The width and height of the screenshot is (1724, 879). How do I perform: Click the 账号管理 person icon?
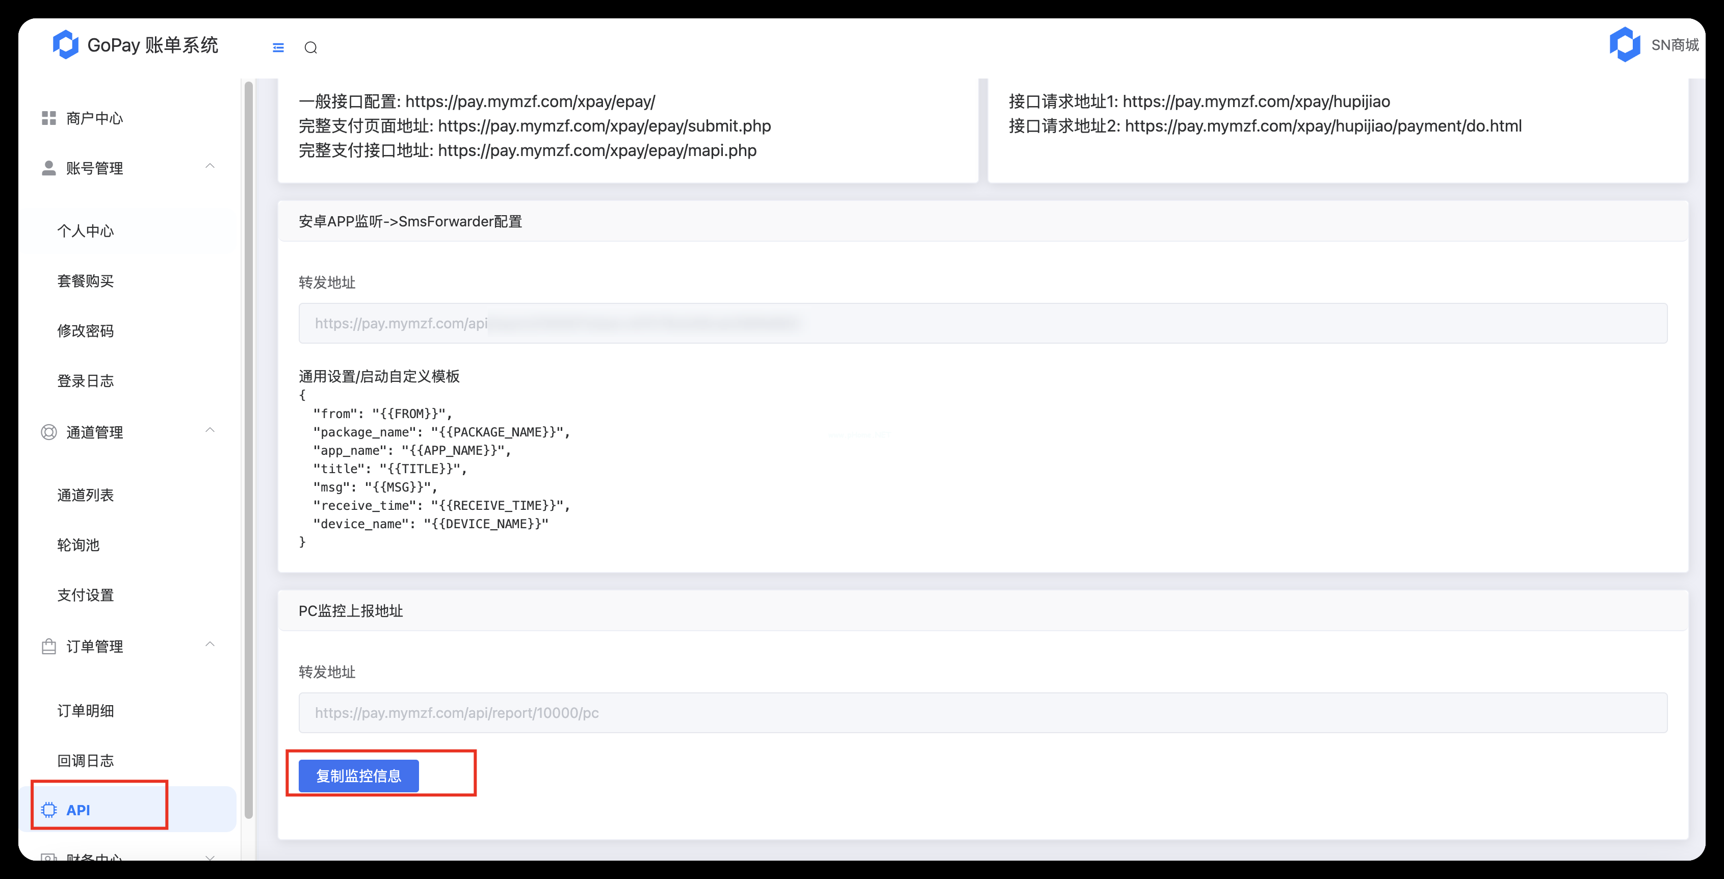(49, 168)
